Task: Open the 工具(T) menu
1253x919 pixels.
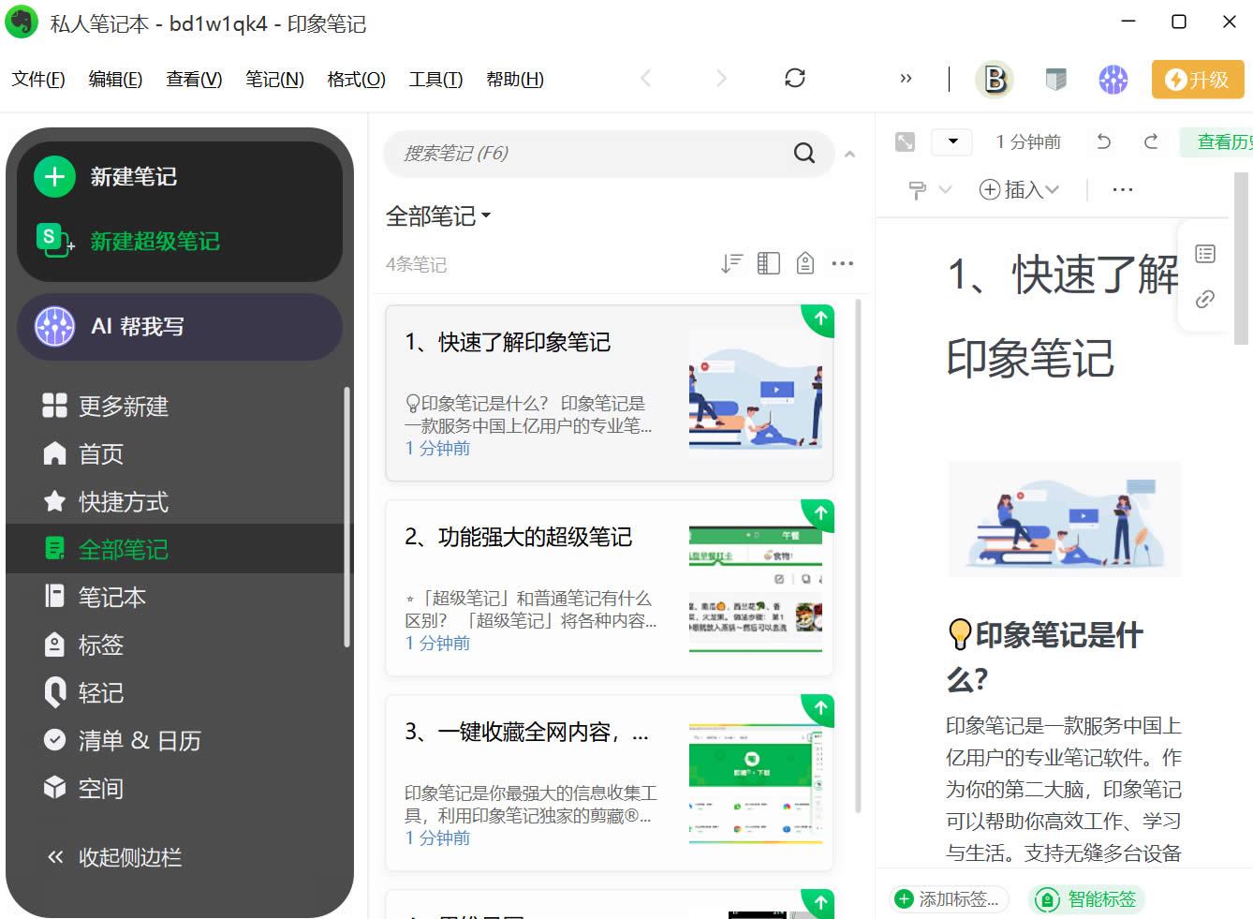Action: coord(435,80)
